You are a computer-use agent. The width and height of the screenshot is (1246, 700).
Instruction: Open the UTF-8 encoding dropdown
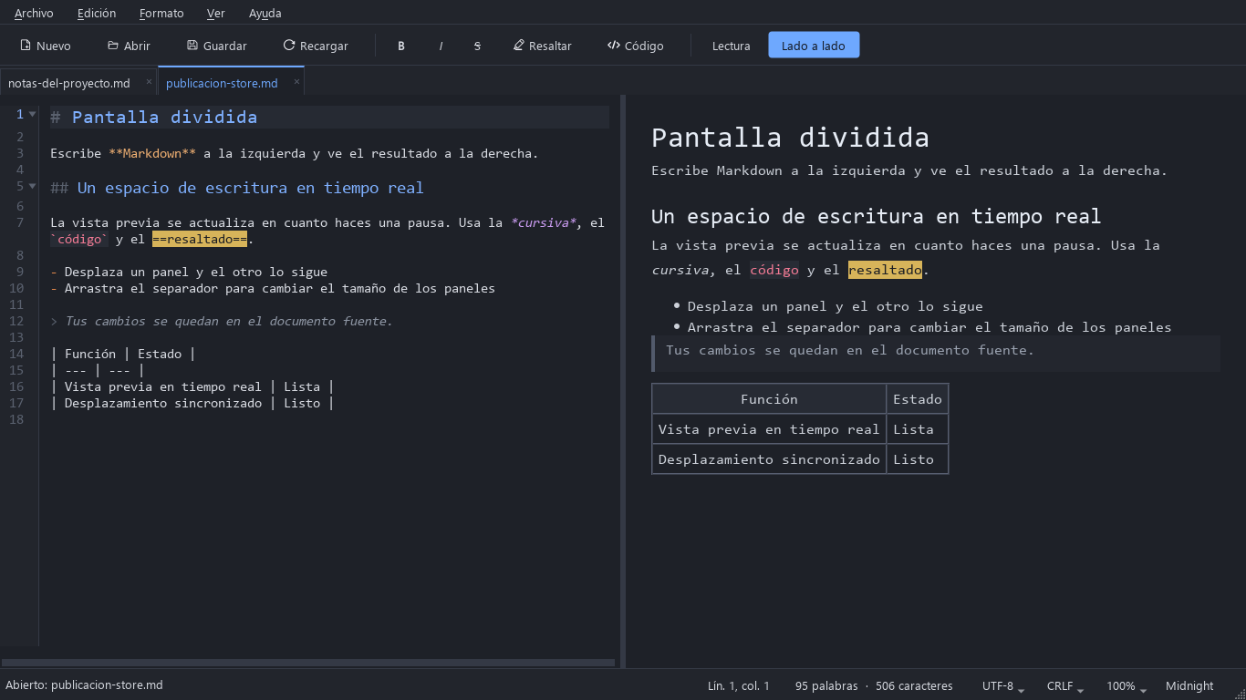[x=1003, y=685]
